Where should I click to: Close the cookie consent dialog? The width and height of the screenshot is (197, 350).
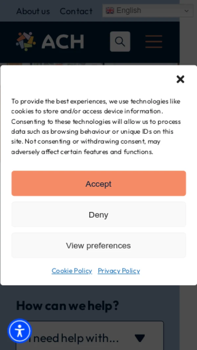[180, 79]
